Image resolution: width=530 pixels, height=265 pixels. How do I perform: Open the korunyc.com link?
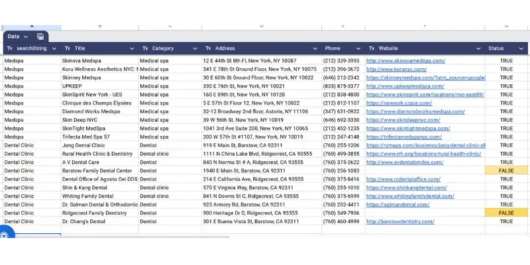(396, 70)
